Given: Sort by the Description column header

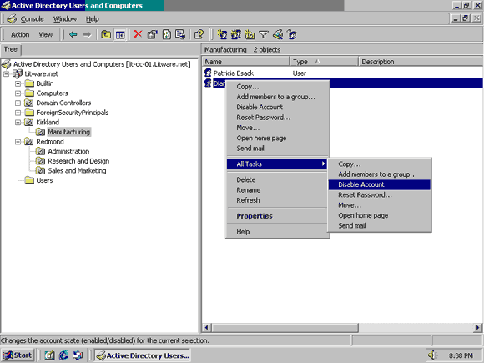Looking at the screenshot, I should [421, 62].
